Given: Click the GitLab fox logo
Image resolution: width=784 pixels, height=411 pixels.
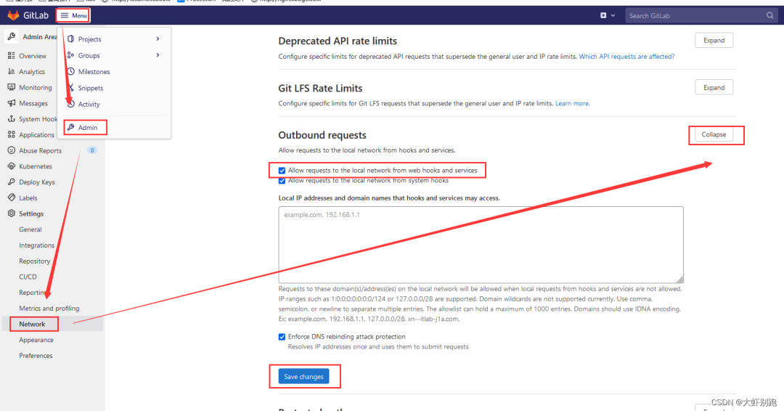Looking at the screenshot, I should 13,15.
